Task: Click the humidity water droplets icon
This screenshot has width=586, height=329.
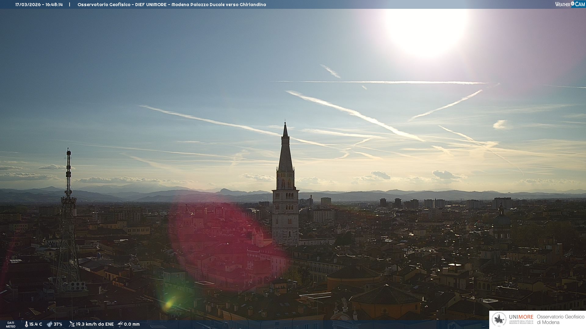Action: [x=49, y=324]
